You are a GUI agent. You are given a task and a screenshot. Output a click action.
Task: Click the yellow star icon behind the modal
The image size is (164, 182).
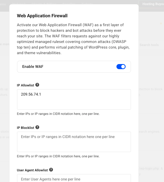point(161,24)
